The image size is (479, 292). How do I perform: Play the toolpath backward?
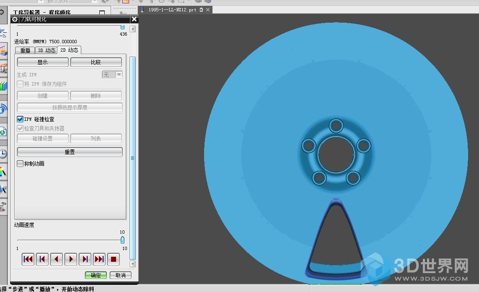coord(57,259)
